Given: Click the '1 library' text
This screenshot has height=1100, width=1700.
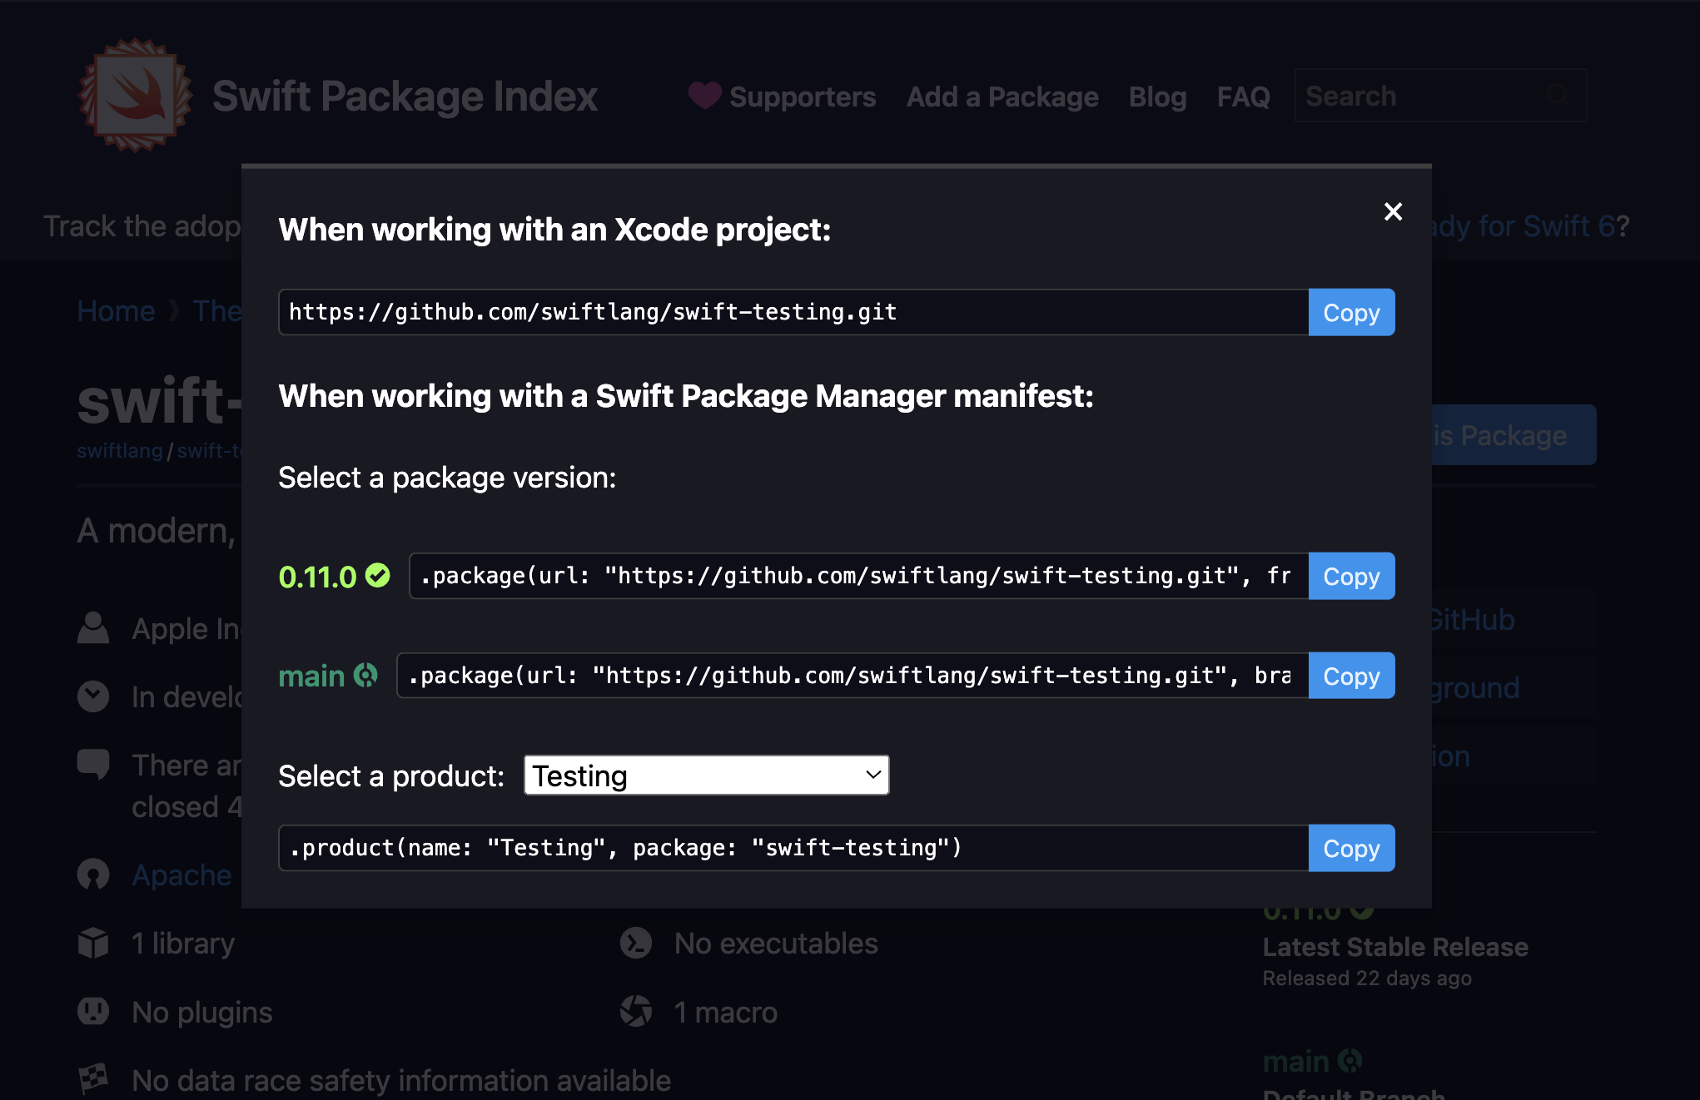Looking at the screenshot, I should pos(183,944).
